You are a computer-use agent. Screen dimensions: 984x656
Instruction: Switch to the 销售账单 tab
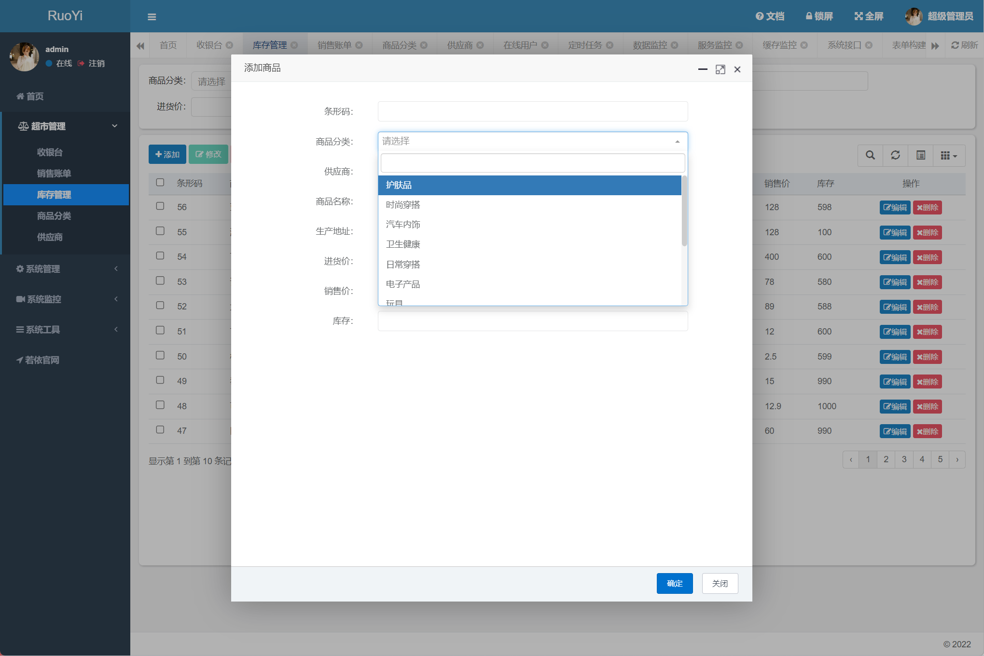(x=334, y=45)
